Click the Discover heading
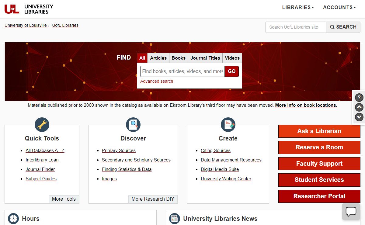This screenshot has height=225, width=365. (133, 138)
